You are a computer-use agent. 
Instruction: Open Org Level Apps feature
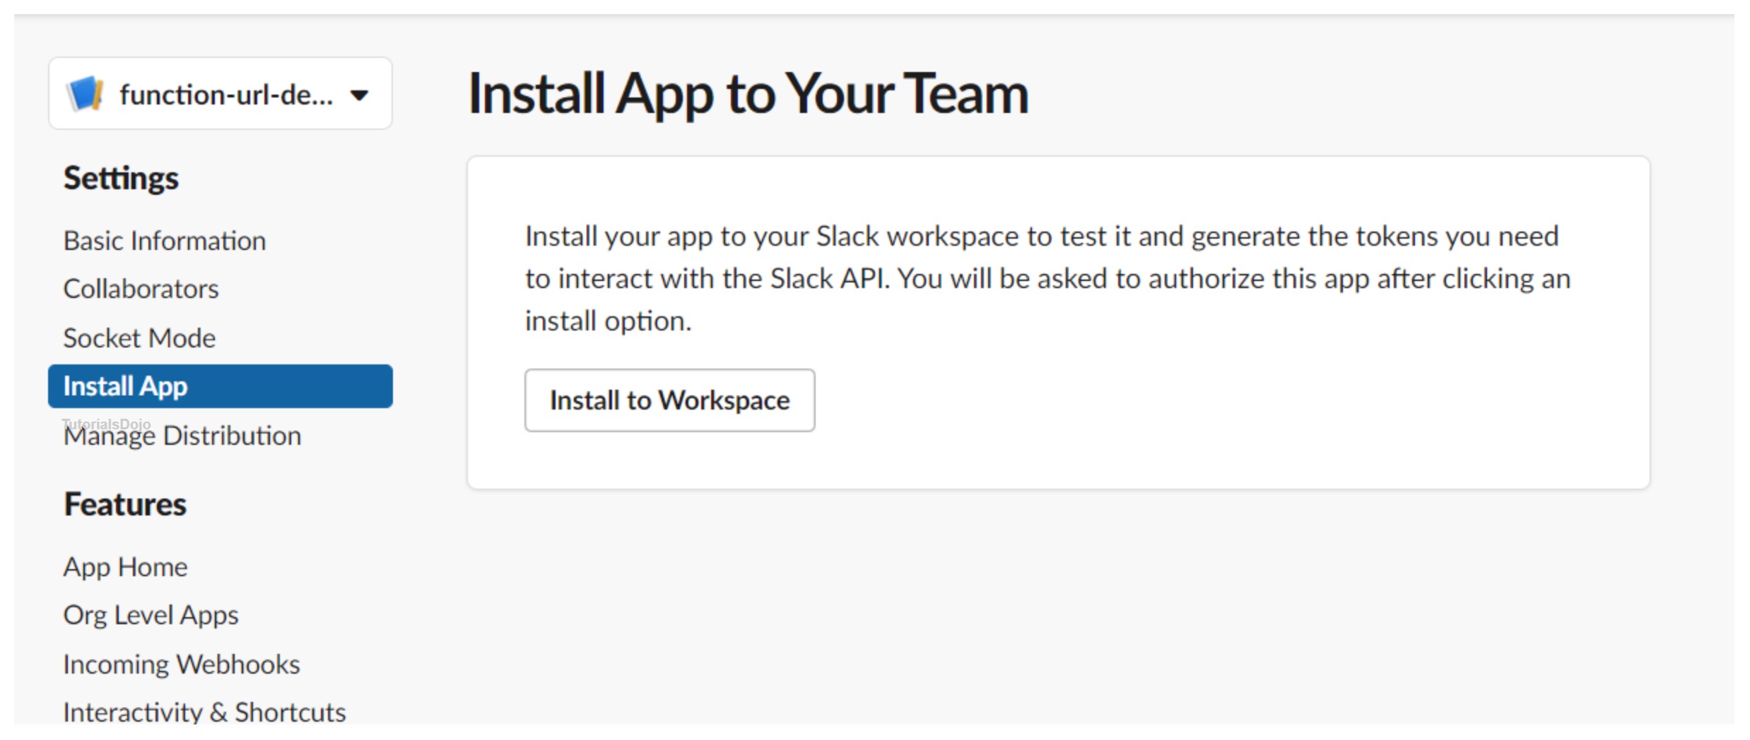click(151, 616)
